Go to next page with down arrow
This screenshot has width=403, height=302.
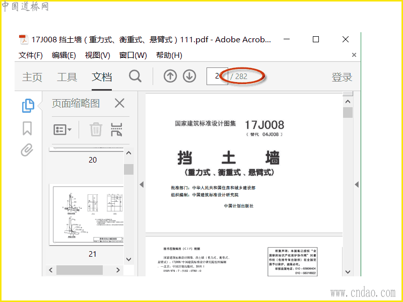pyautogui.click(x=189, y=76)
